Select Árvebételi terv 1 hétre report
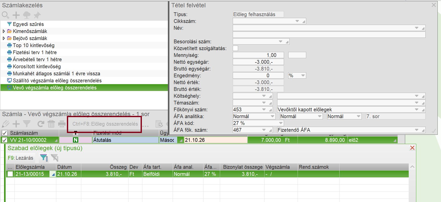 pyautogui.click(x=37, y=59)
